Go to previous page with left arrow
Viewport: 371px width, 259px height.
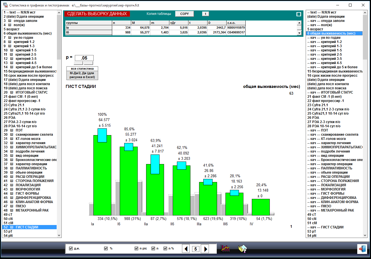pos(186,249)
